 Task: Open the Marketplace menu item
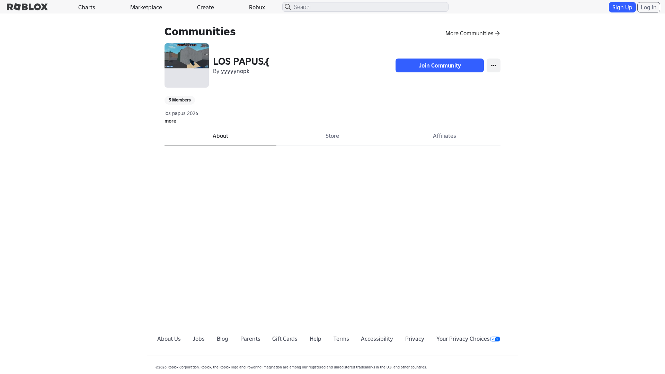tap(146, 7)
